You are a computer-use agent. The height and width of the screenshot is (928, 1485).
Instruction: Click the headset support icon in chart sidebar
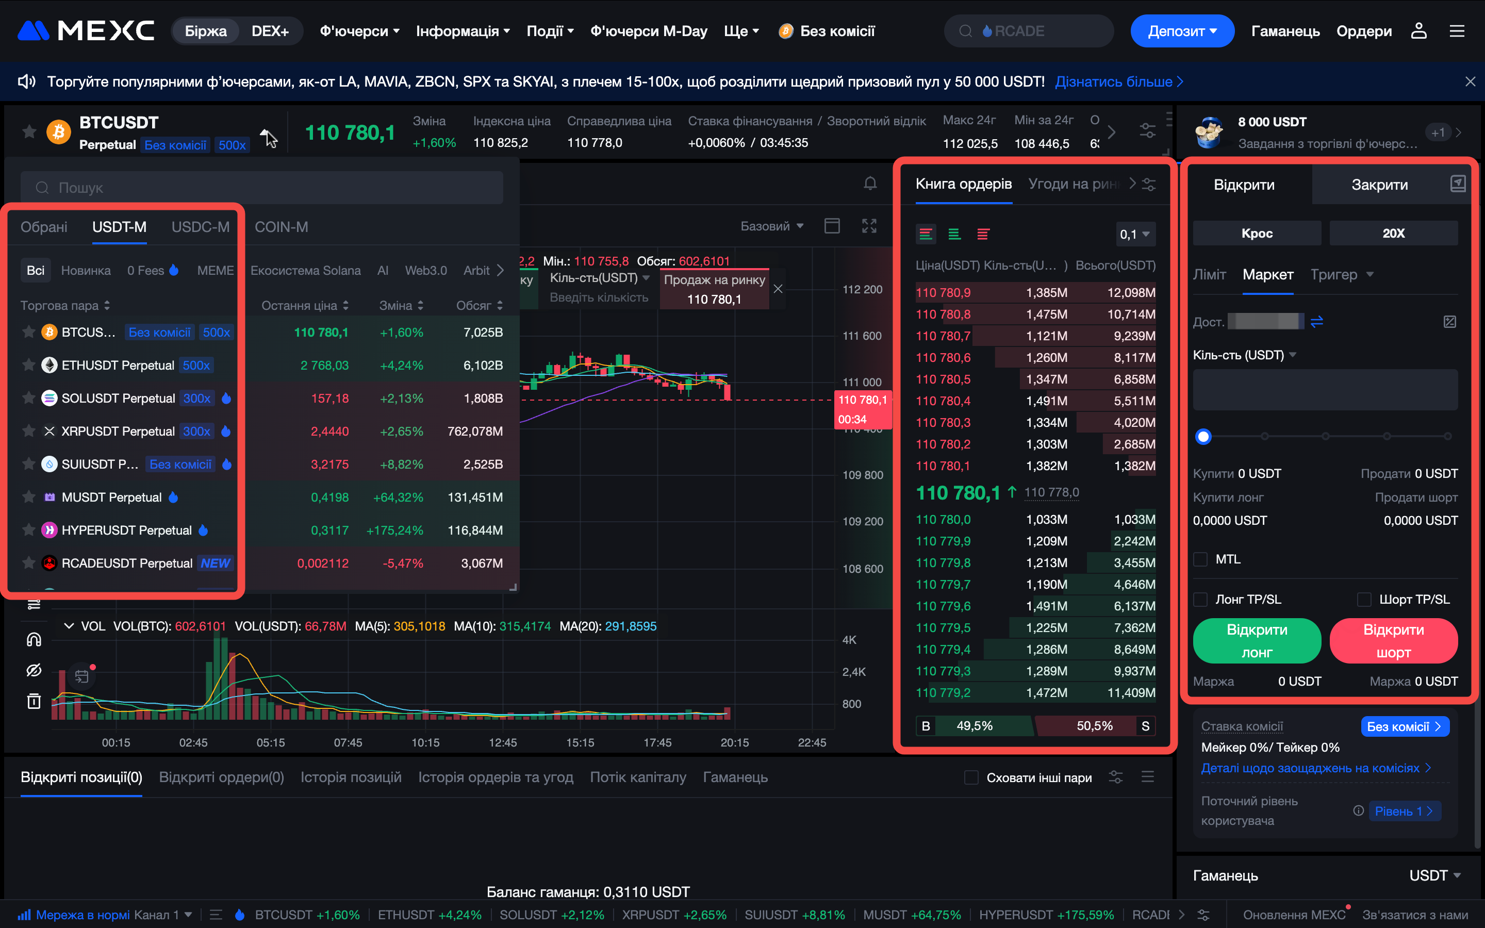tap(34, 639)
